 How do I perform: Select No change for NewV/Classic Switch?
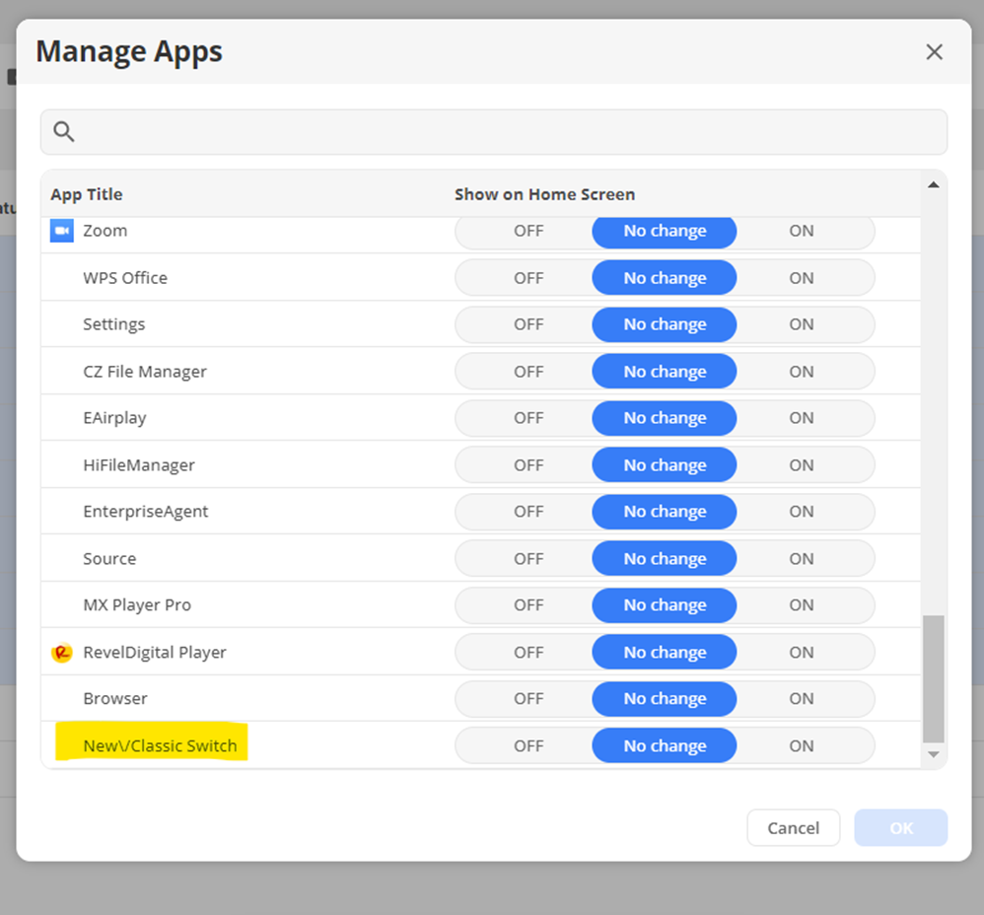click(x=665, y=745)
